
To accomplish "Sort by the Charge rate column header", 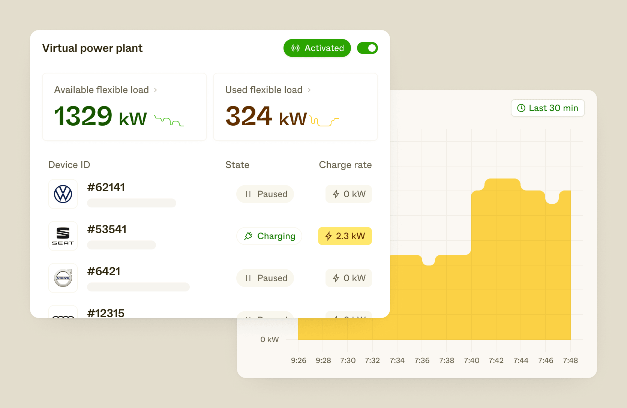I will (345, 165).
